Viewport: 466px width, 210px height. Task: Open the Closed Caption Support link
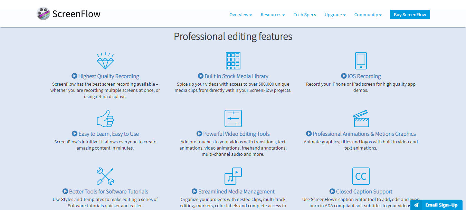tap(364, 192)
